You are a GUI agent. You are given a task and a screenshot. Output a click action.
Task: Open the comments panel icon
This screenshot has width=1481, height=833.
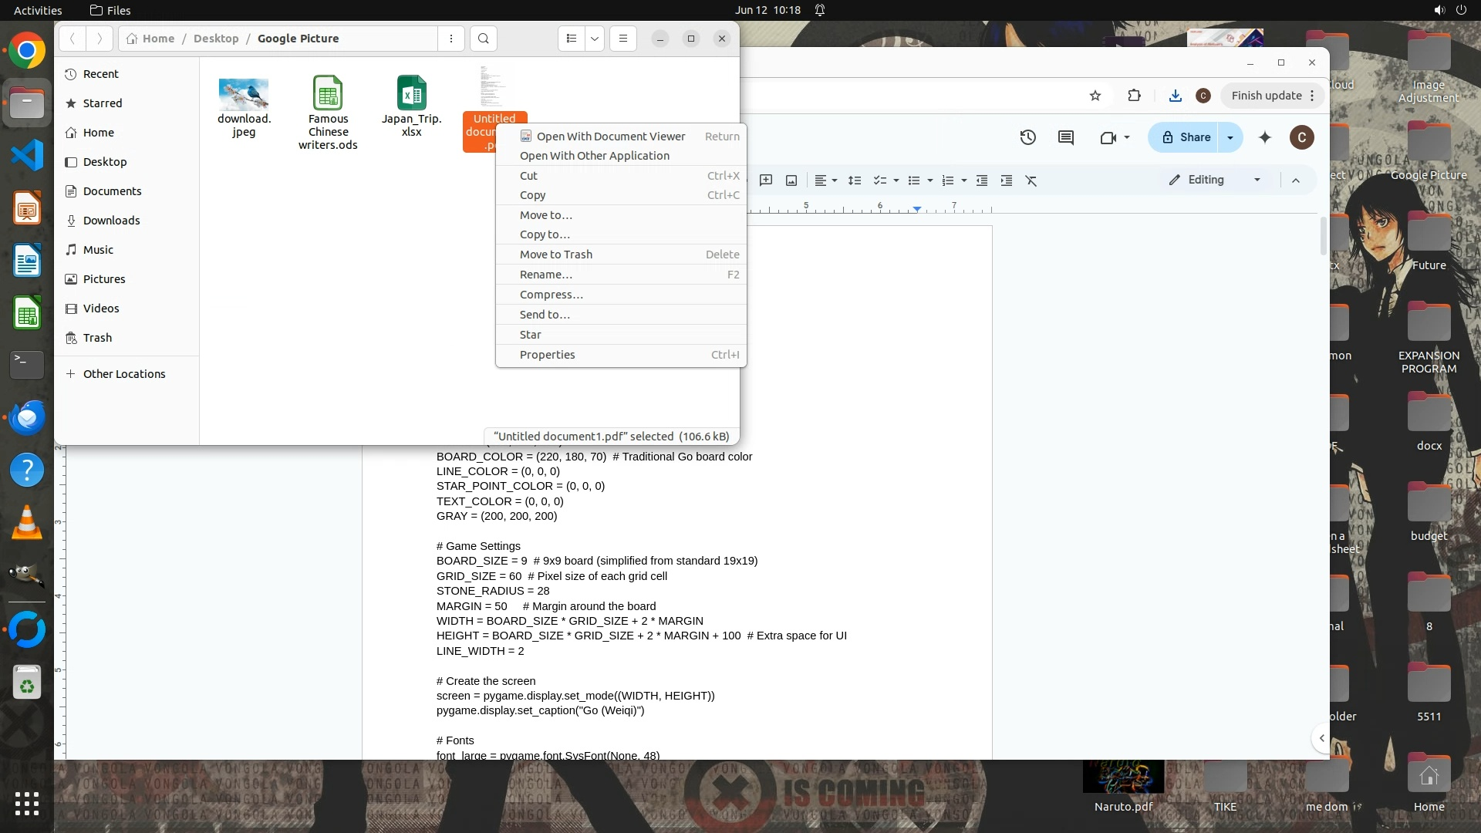[1066, 137]
